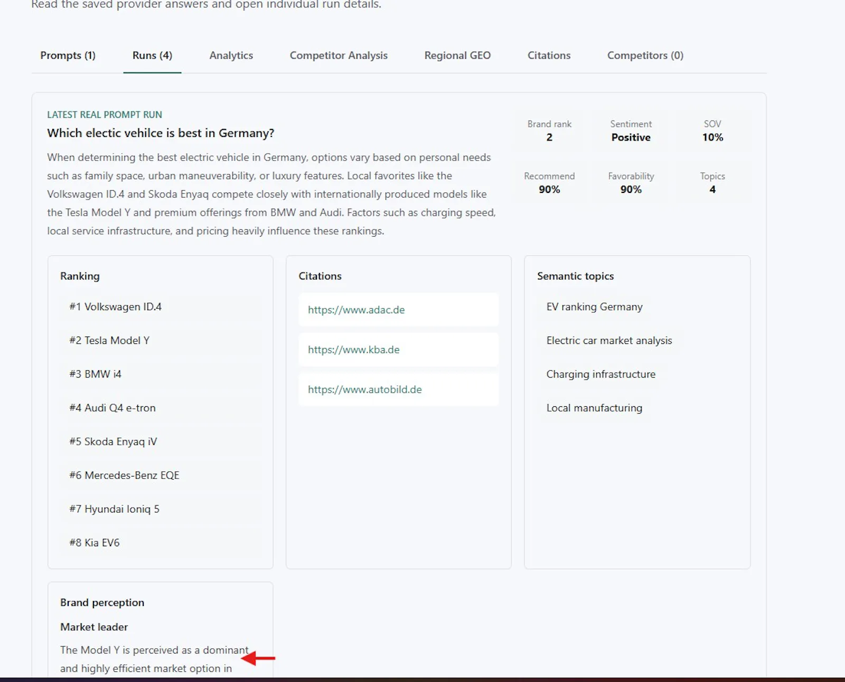Open the Analytics tab
This screenshot has height=682, width=845.
tap(231, 55)
